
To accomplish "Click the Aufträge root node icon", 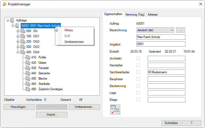I will pyautogui.click(x=12, y=20).
